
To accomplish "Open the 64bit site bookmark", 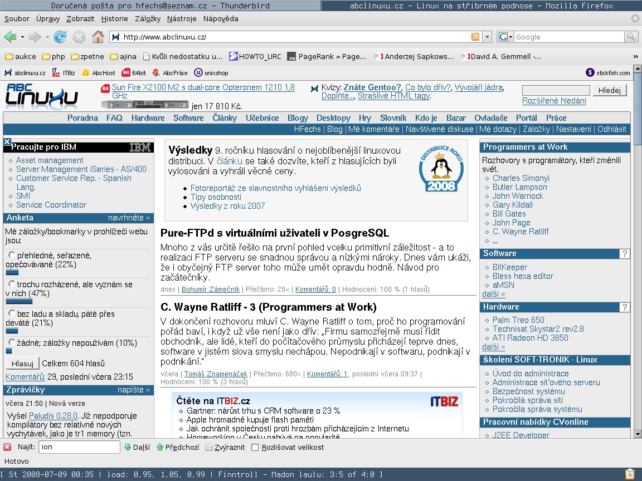I will (x=134, y=73).
